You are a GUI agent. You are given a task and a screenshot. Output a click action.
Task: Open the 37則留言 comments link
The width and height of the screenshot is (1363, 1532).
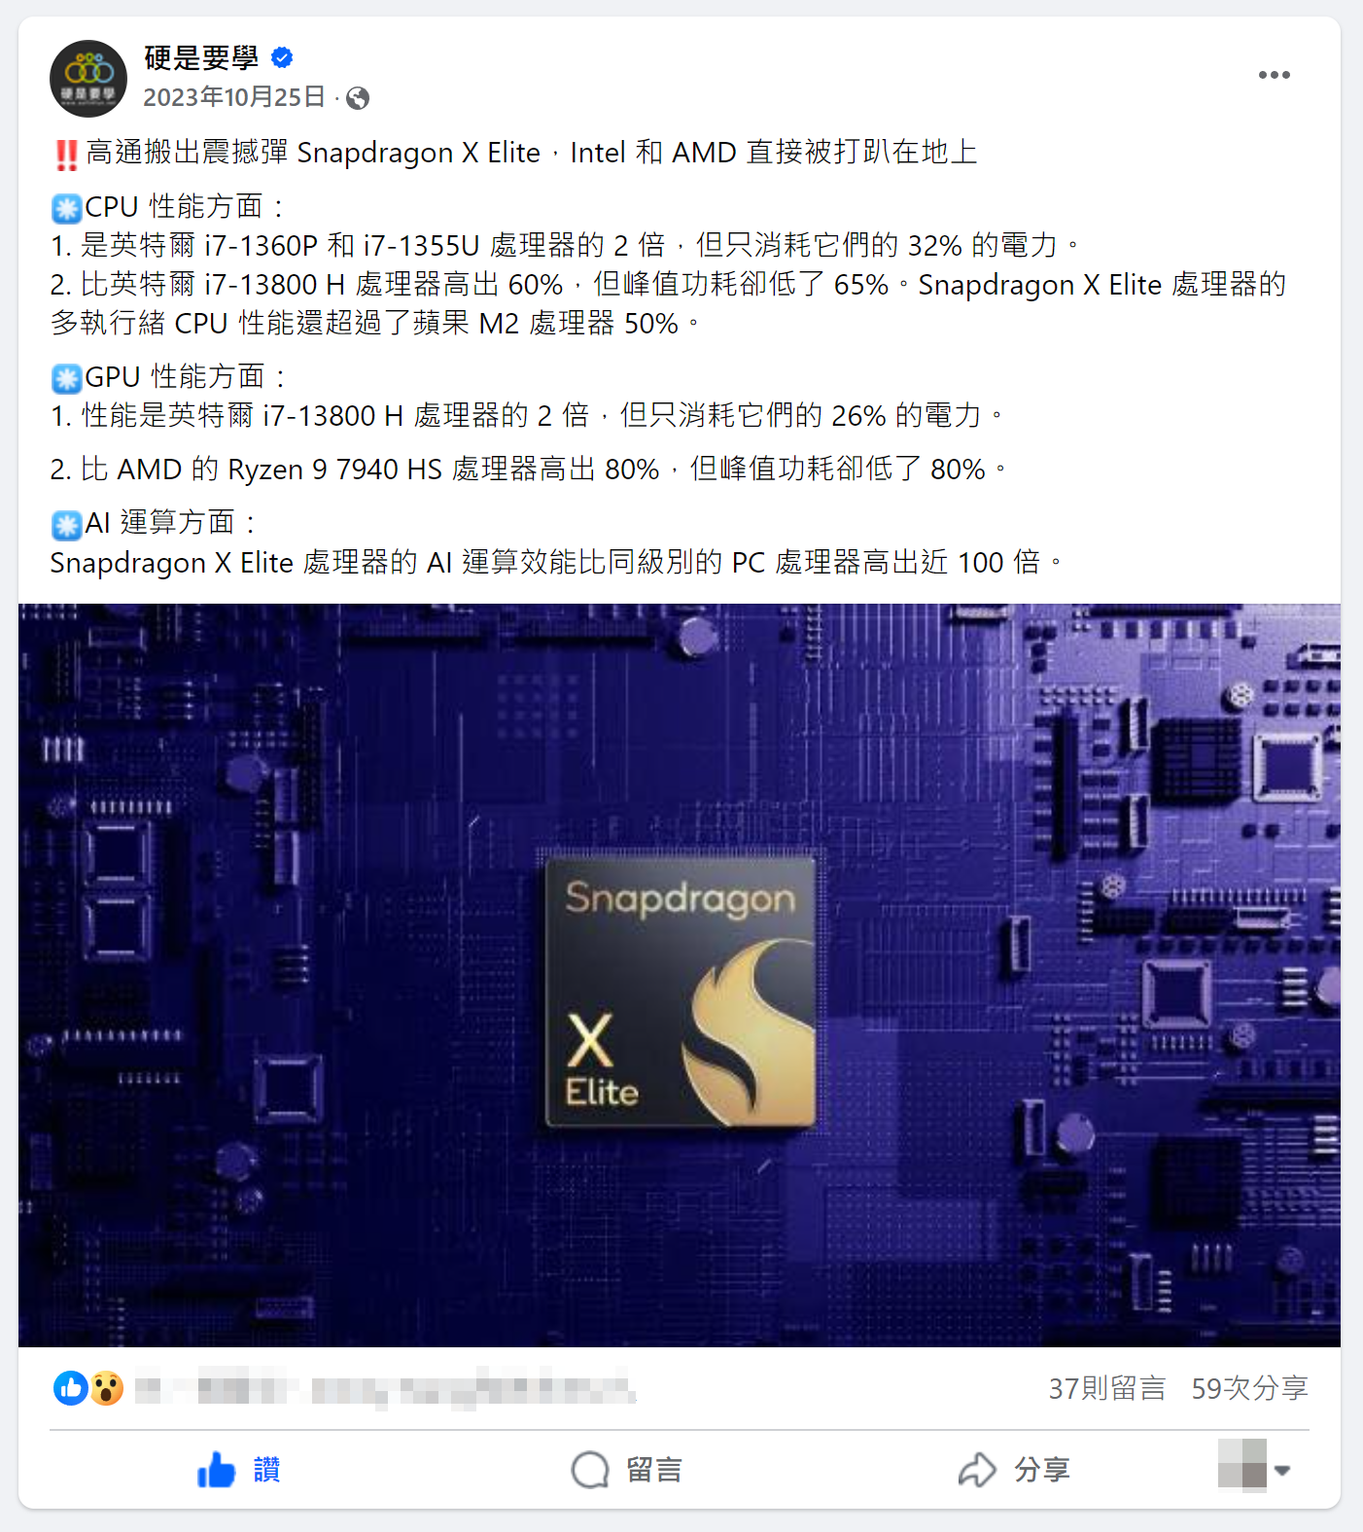pos(1106,1388)
